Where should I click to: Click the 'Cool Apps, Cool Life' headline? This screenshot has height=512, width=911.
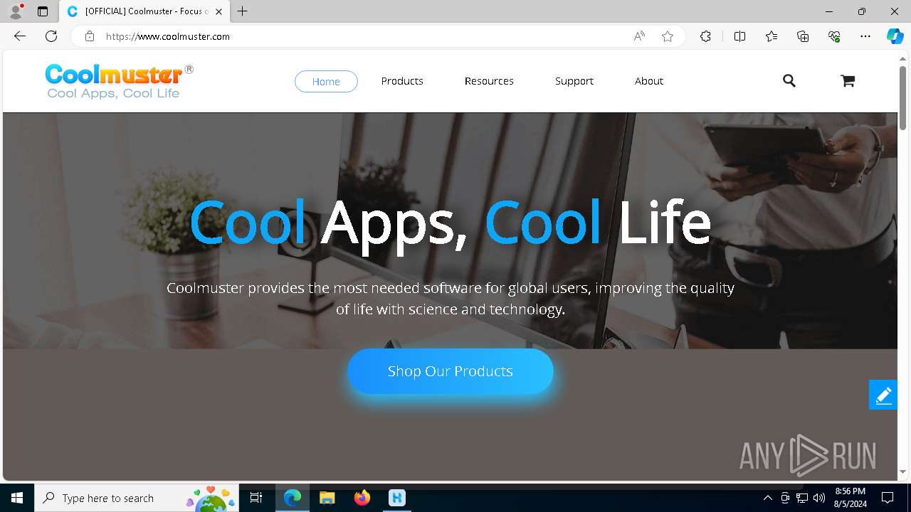coord(451,223)
